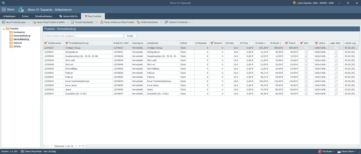
Task: Select the Schuhe folder
Action: point(15,47)
